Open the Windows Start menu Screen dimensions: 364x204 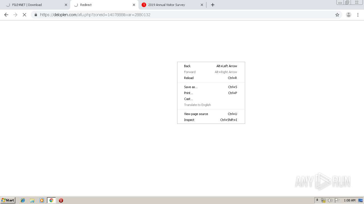(x=8, y=200)
